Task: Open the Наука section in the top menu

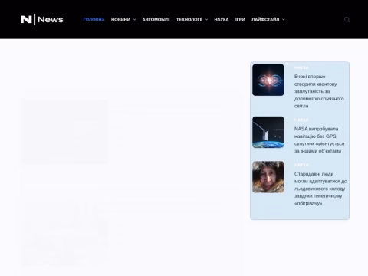Action: [x=222, y=19]
